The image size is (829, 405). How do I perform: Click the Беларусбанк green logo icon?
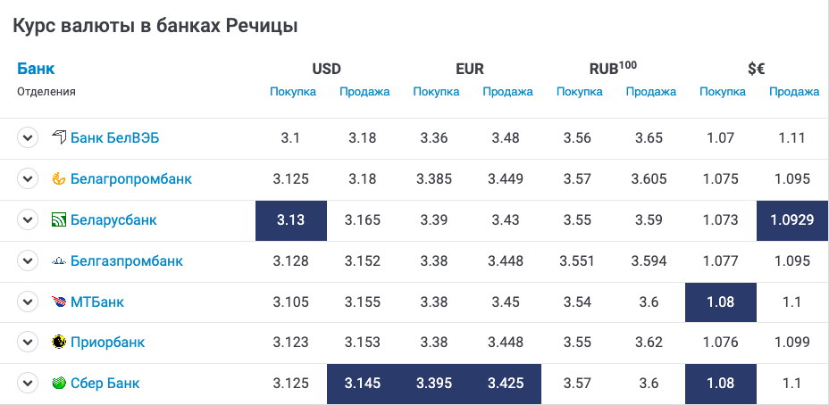[x=59, y=219]
